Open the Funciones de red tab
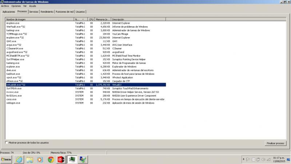Screen dimensions: 291x164 point(65,12)
